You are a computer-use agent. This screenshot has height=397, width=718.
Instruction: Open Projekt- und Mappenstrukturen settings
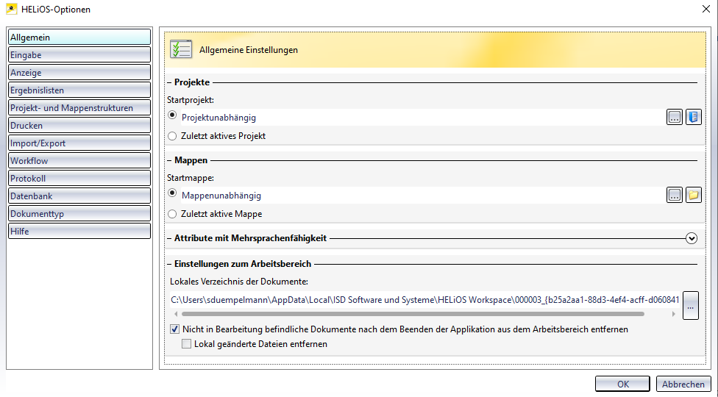coord(79,107)
